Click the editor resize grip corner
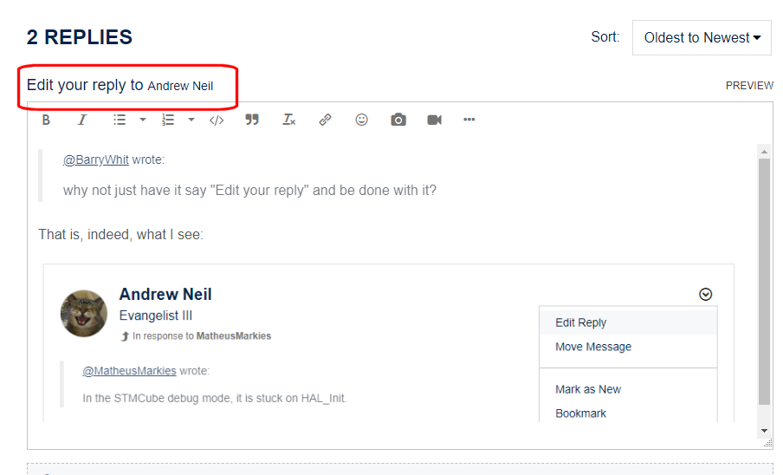The height and width of the screenshot is (475, 783). [768, 443]
